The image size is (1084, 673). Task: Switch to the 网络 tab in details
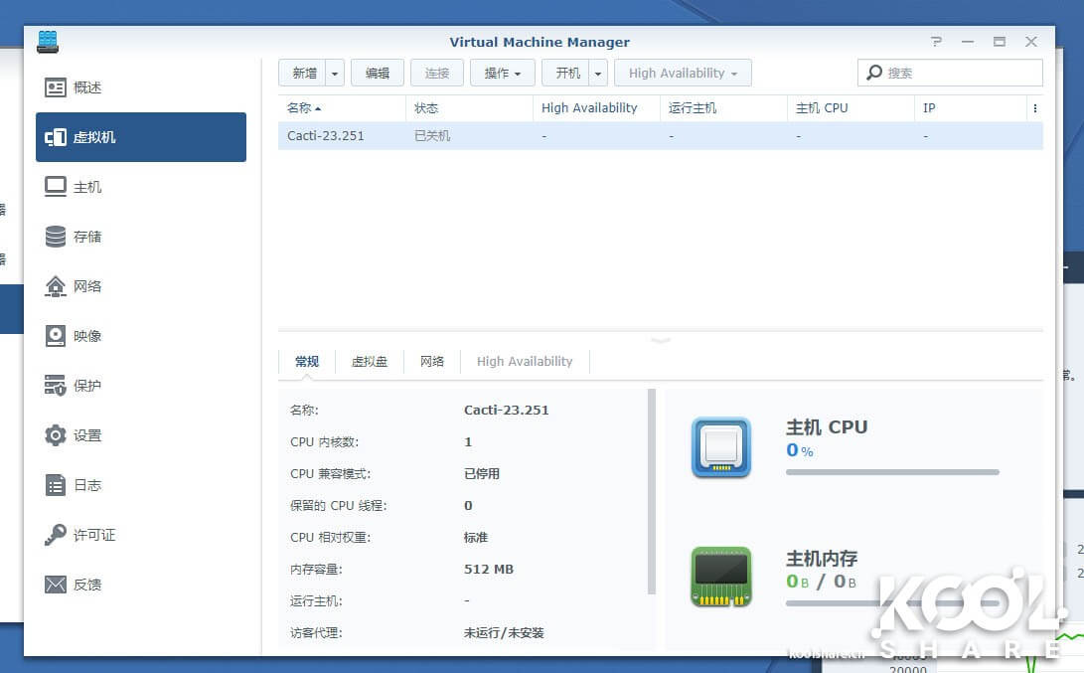[x=432, y=362]
